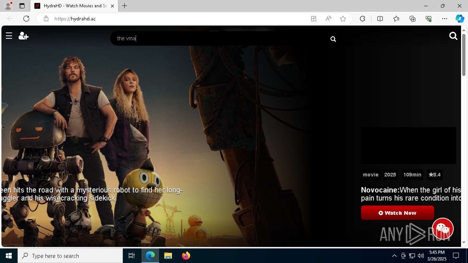468x263 pixels.
Task: Click the Novocaine description text
Action: tap(411, 194)
